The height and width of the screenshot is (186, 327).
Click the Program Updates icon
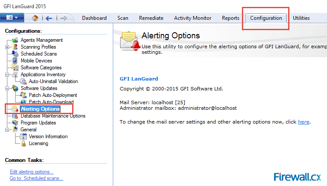(15, 123)
